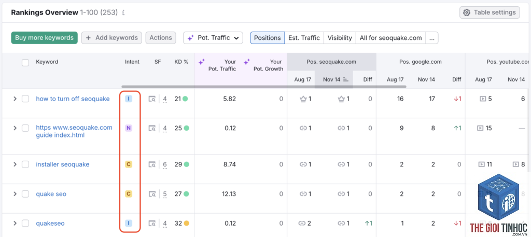Expand the https www.seoquake.com guide row
Viewport: 531px width, 237px height.
tap(15, 128)
